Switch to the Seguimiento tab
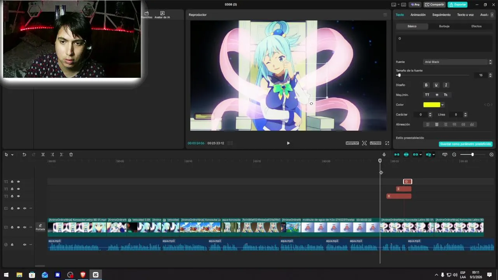Image resolution: width=498 pixels, height=280 pixels. 442,15
